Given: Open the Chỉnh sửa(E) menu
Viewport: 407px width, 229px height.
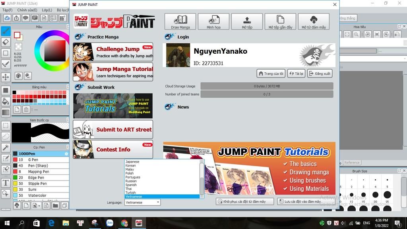Looking at the screenshot, I should (x=27, y=10).
